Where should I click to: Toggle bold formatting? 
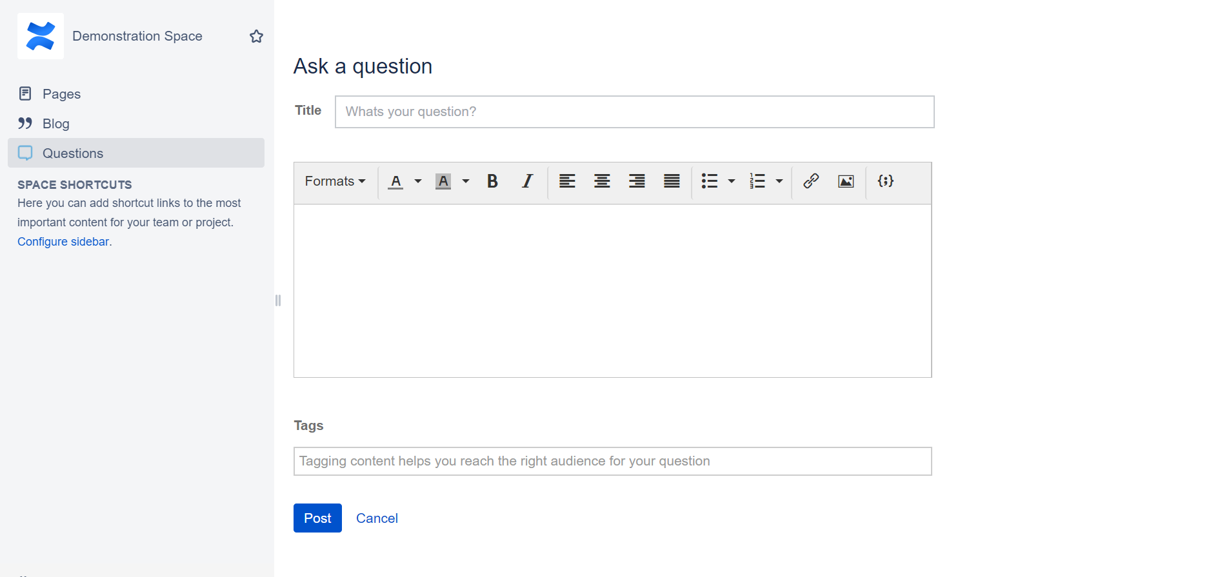[x=492, y=181]
